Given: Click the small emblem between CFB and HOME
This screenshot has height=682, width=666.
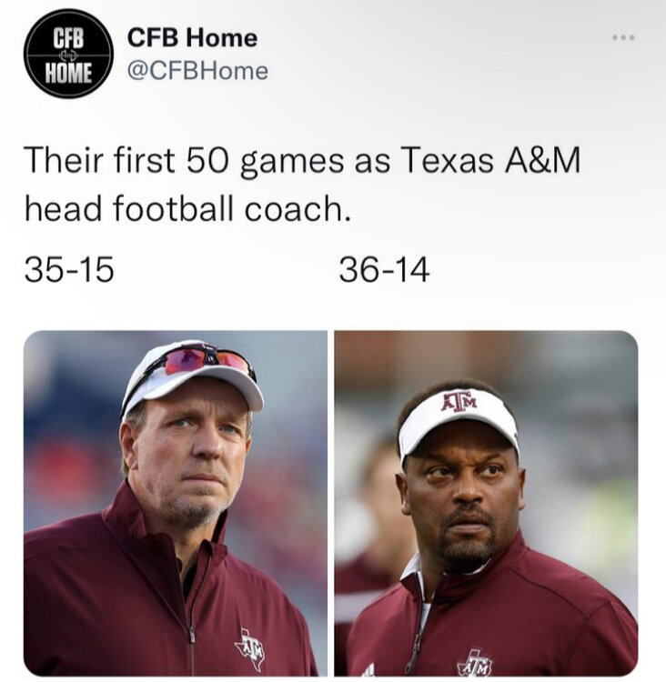Looking at the screenshot, I should pos(69,55).
